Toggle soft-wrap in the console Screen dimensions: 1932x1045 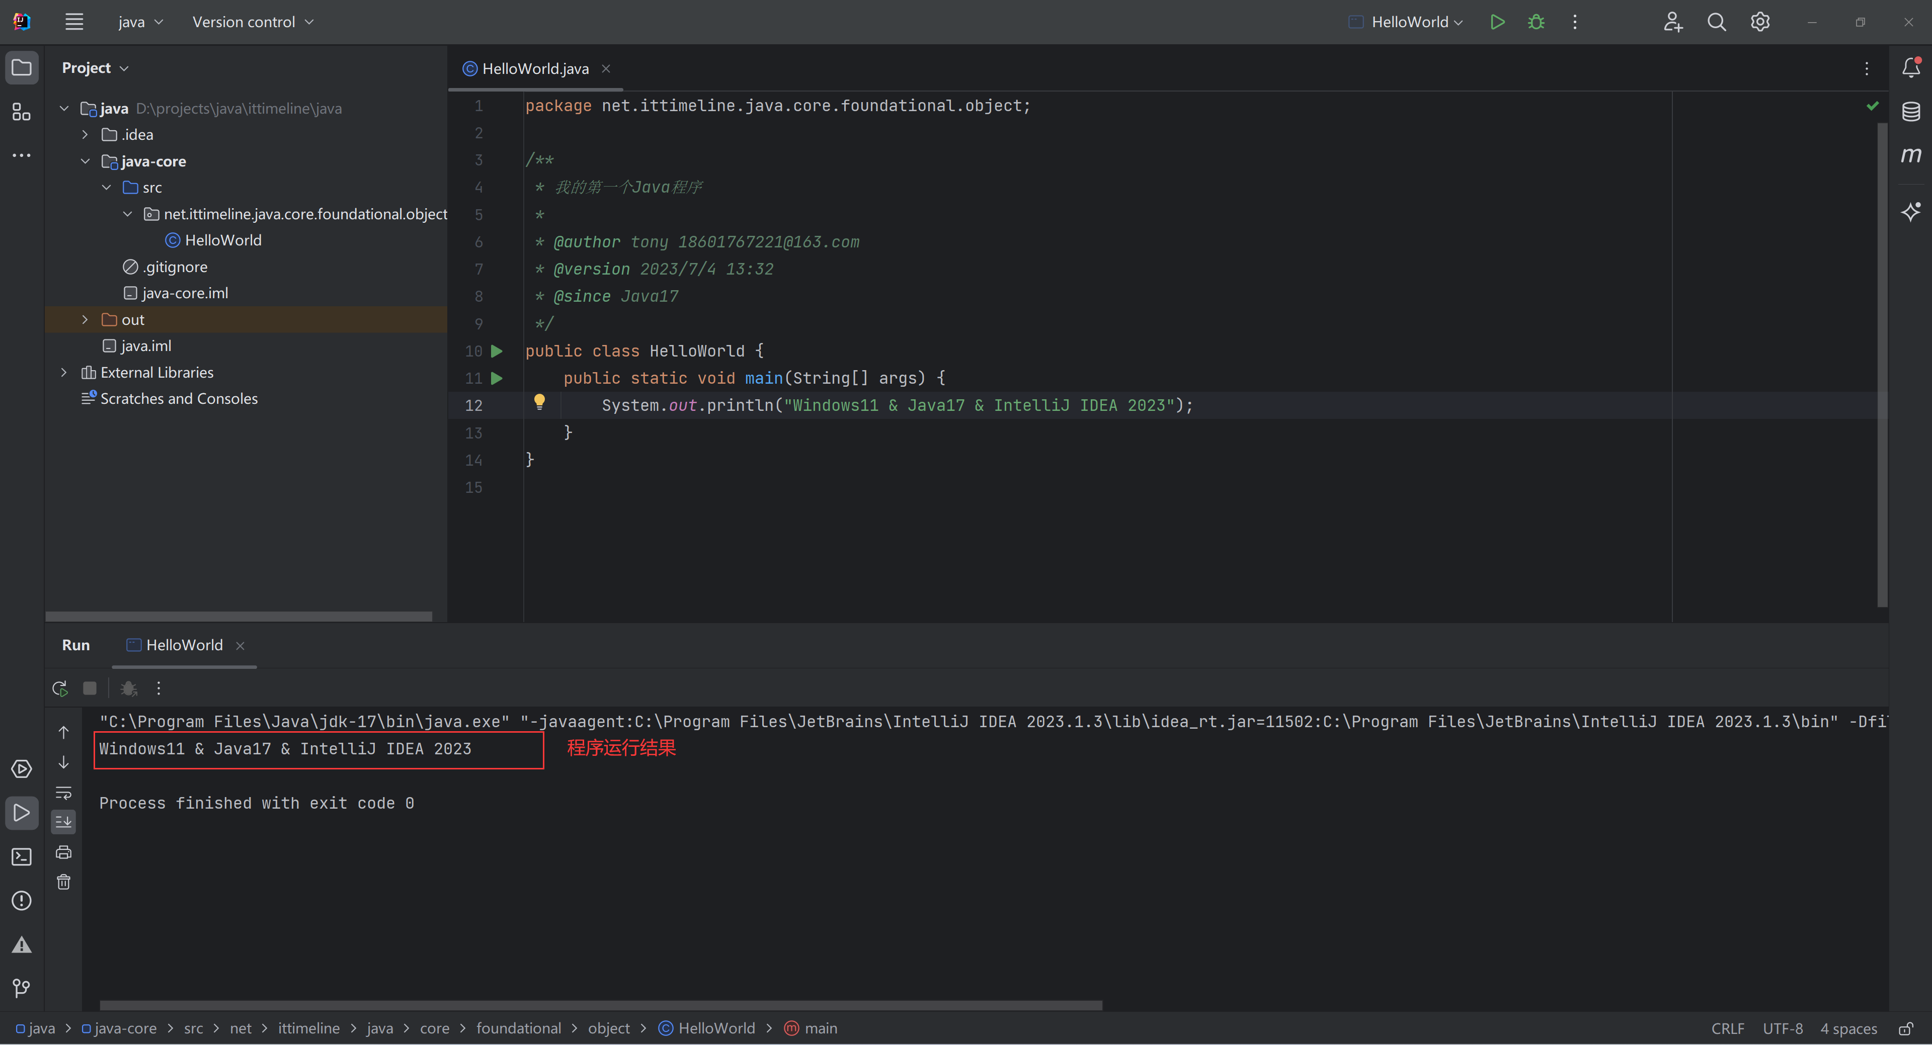[64, 793]
